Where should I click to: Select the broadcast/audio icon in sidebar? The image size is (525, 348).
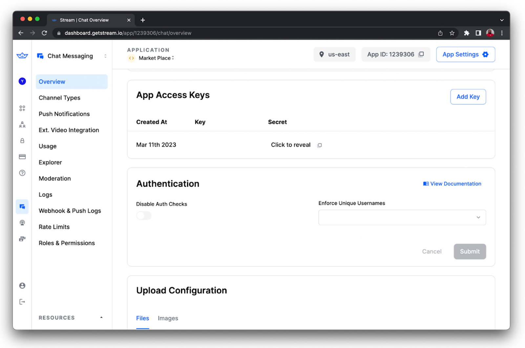pyautogui.click(x=22, y=223)
